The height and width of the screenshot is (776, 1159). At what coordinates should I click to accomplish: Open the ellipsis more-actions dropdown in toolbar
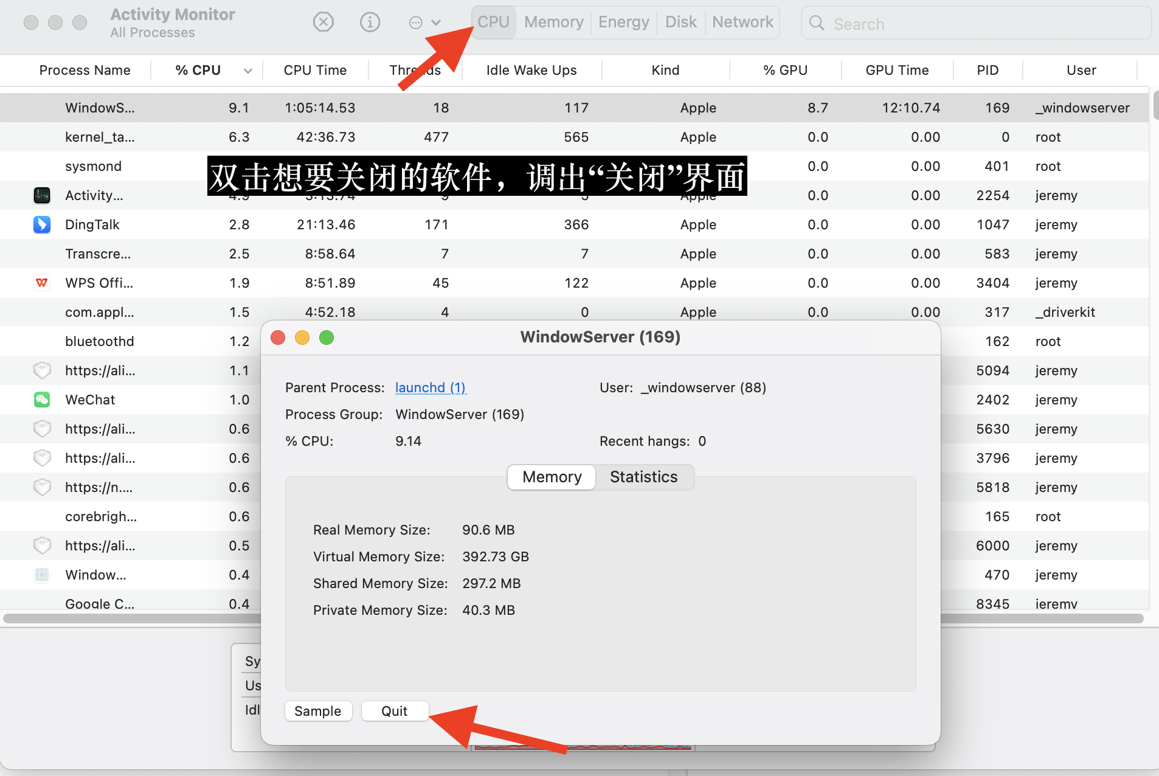pos(424,23)
